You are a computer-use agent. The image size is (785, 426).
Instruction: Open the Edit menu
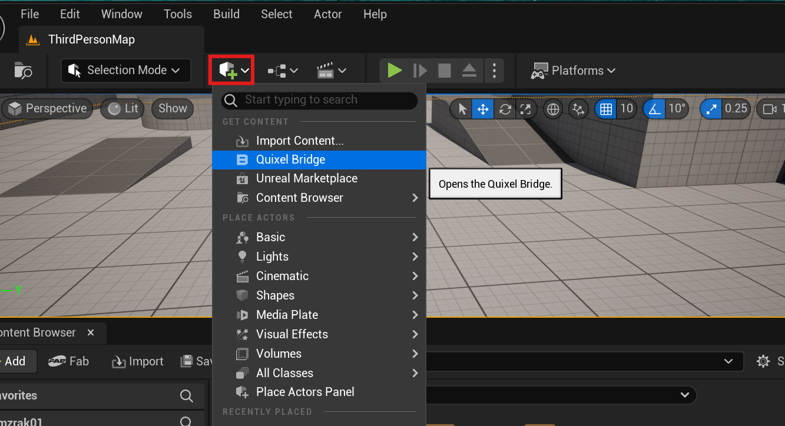point(70,14)
